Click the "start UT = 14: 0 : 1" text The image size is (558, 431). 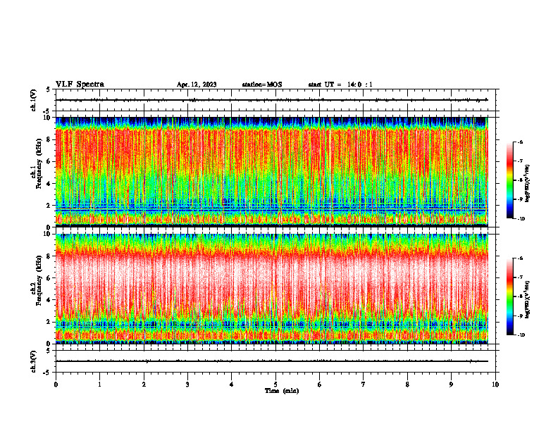tap(340, 85)
